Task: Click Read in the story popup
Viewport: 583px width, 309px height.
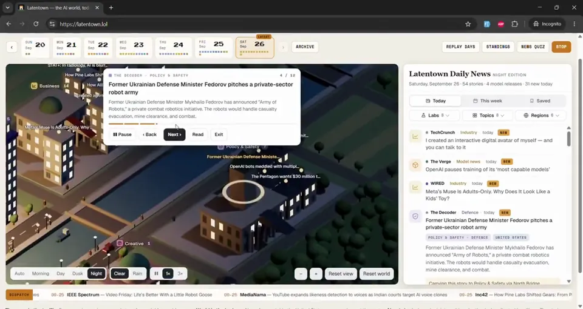Action: click(198, 135)
